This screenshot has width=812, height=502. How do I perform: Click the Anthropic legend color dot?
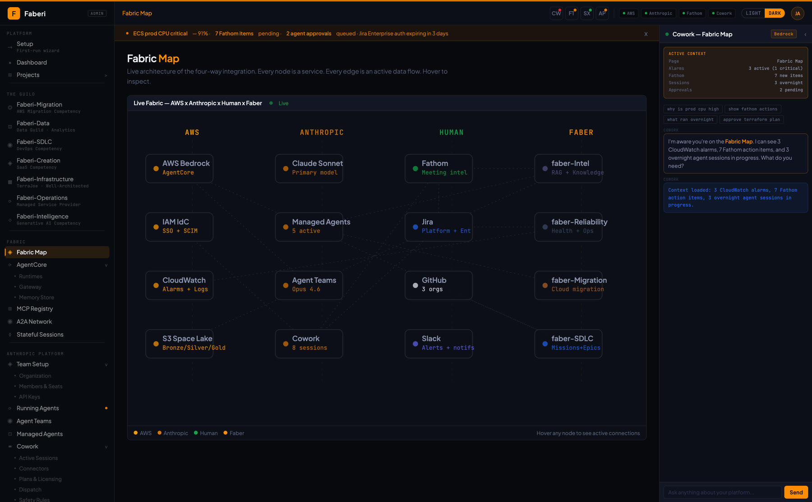click(159, 433)
